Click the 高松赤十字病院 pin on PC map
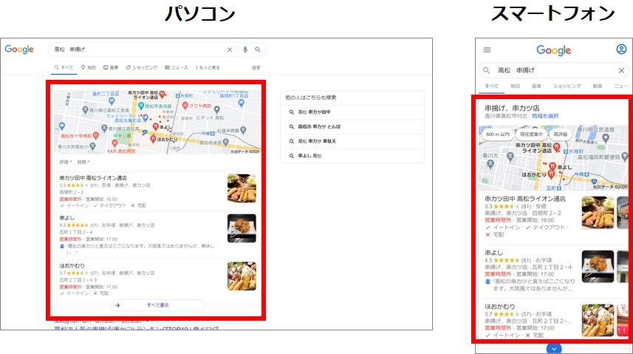633x354 pixels. click(96, 136)
